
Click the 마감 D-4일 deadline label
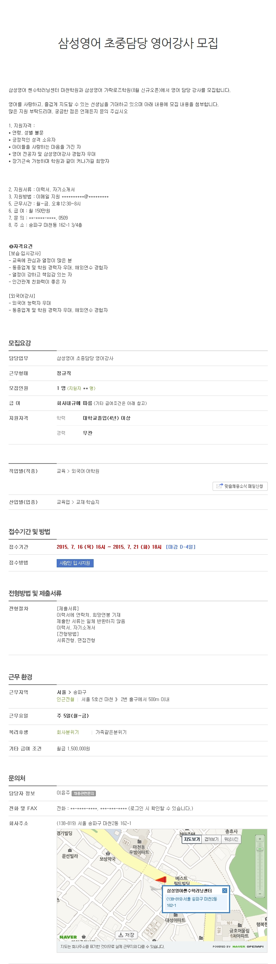click(181, 547)
